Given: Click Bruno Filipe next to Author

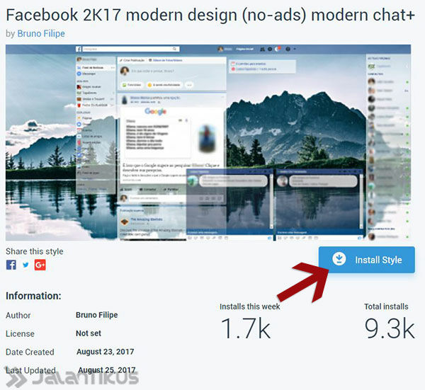Looking at the screenshot, I should [97, 315].
